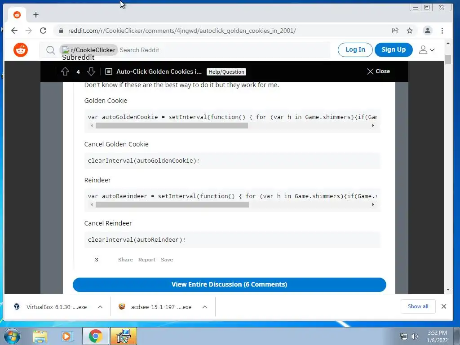The width and height of the screenshot is (460, 345).
Task: Click the Sign Up button
Action: (x=394, y=49)
